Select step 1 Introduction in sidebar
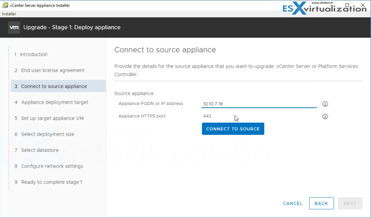The height and width of the screenshot is (218, 371). pyautogui.click(x=34, y=55)
